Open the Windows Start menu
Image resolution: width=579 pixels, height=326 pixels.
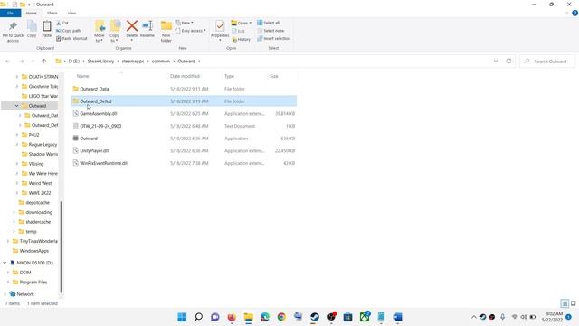tap(182, 317)
